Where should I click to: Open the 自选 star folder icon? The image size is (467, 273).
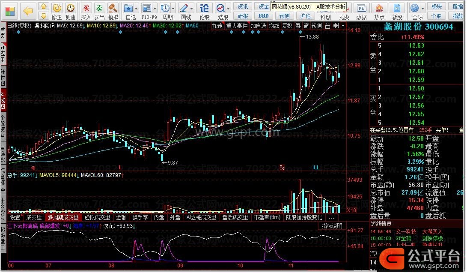[128, 8]
